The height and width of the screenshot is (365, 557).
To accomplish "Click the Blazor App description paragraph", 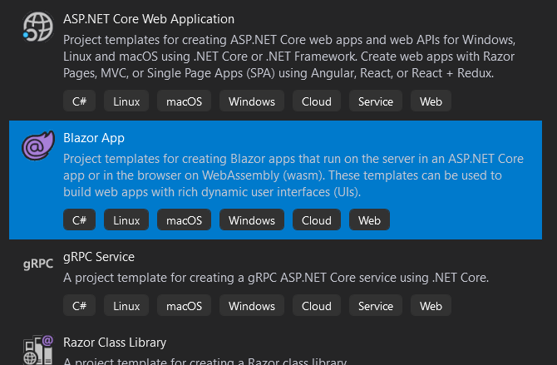I will tap(293, 175).
